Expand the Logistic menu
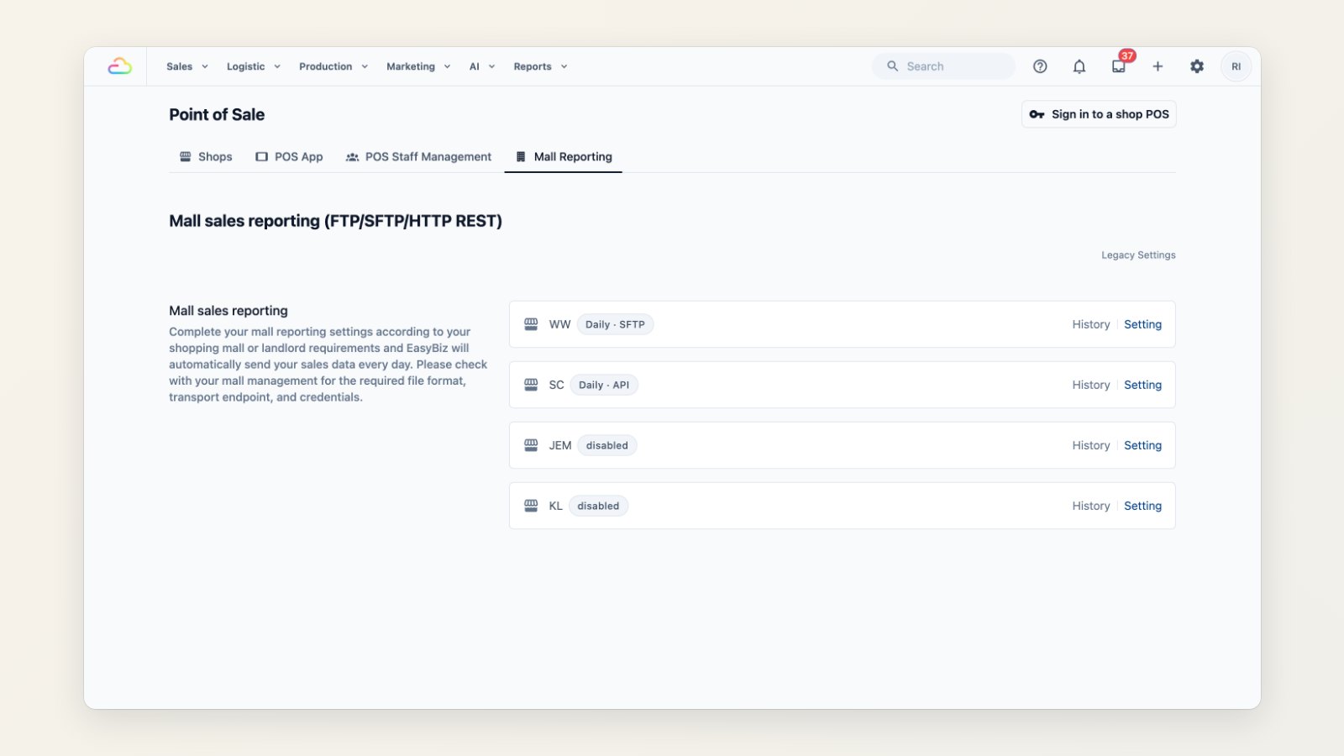The width and height of the screenshot is (1344, 756). (254, 66)
